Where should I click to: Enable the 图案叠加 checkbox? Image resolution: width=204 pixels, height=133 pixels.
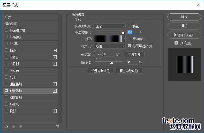6,97
